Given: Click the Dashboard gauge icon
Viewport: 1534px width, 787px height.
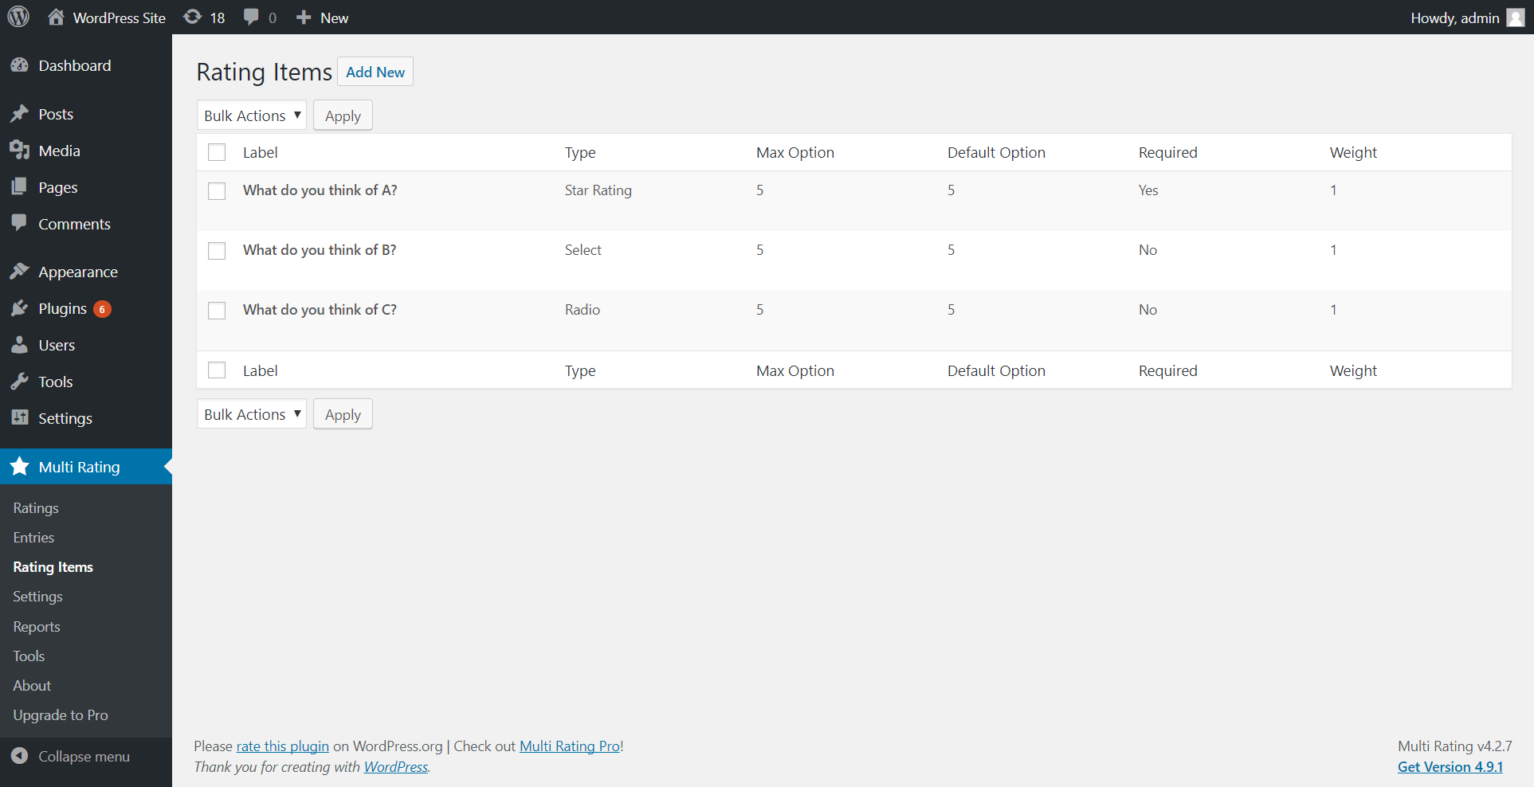Looking at the screenshot, I should (x=20, y=65).
